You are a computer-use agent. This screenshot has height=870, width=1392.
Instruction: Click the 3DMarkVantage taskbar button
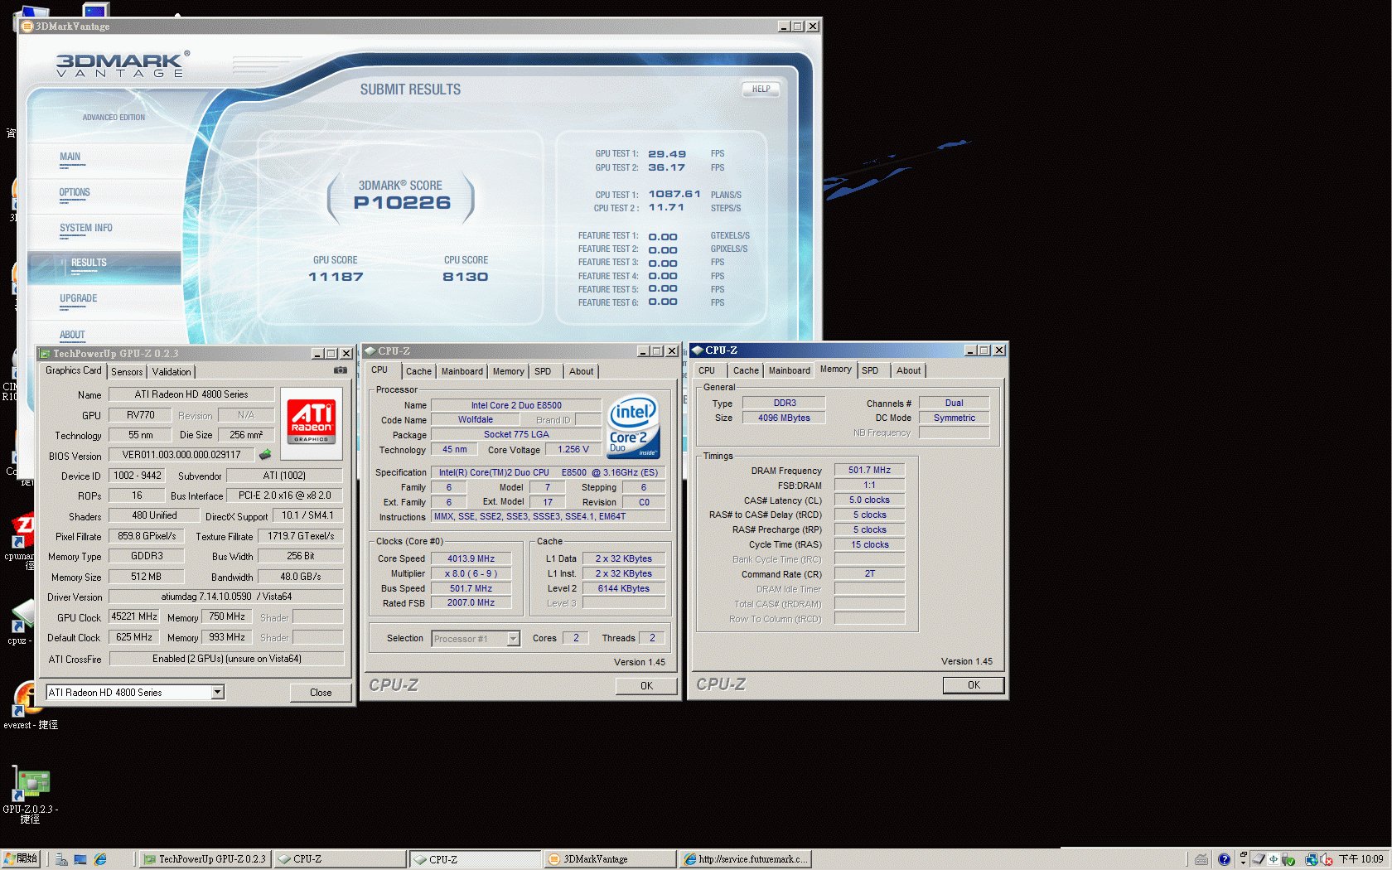pyautogui.click(x=609, y=859)
